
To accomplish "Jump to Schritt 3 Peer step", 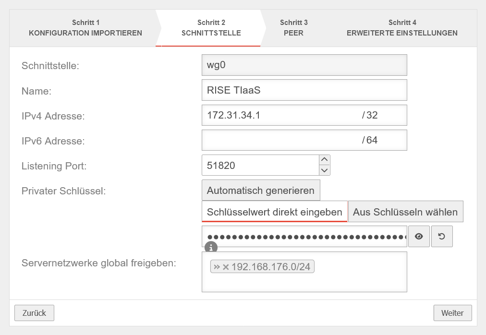I will [x=293, y=28].
